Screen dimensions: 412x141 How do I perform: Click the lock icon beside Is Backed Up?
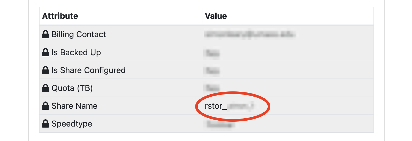tap(45, 52)
